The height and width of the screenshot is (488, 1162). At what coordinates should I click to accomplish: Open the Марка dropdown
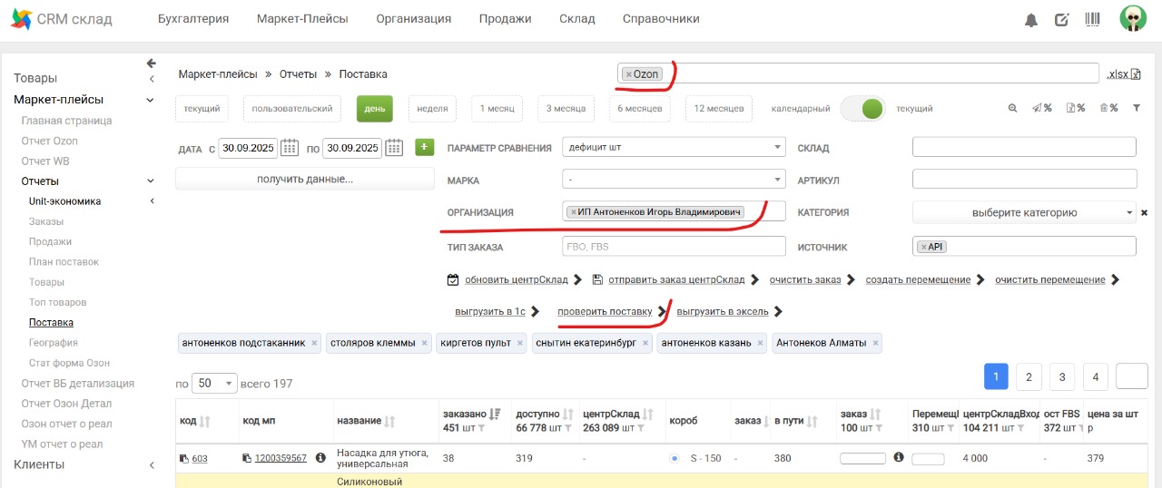(x=673, y=180)
